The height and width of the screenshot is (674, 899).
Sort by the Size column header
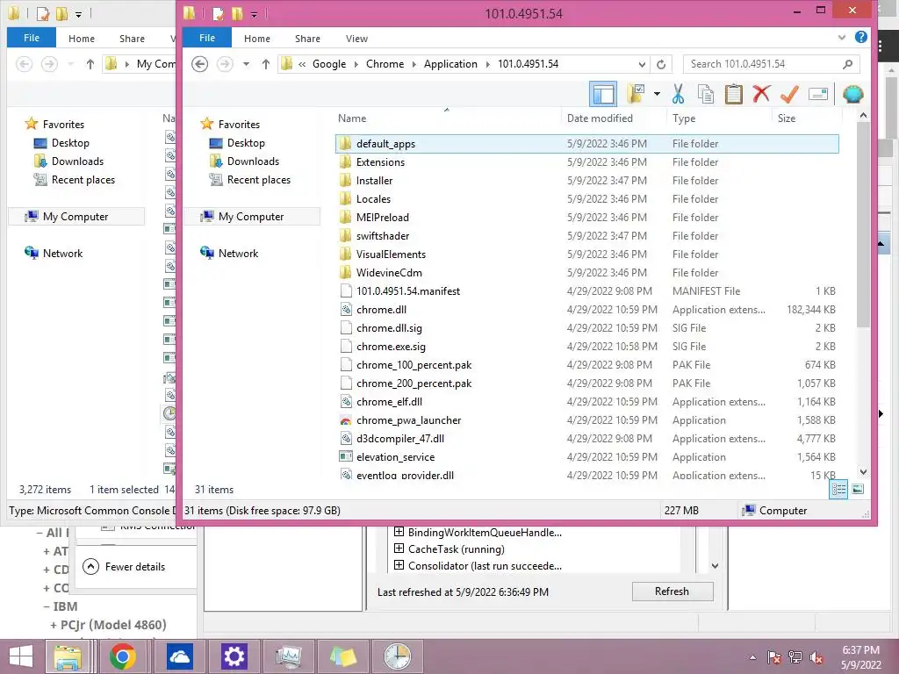[x=786, y=118]
